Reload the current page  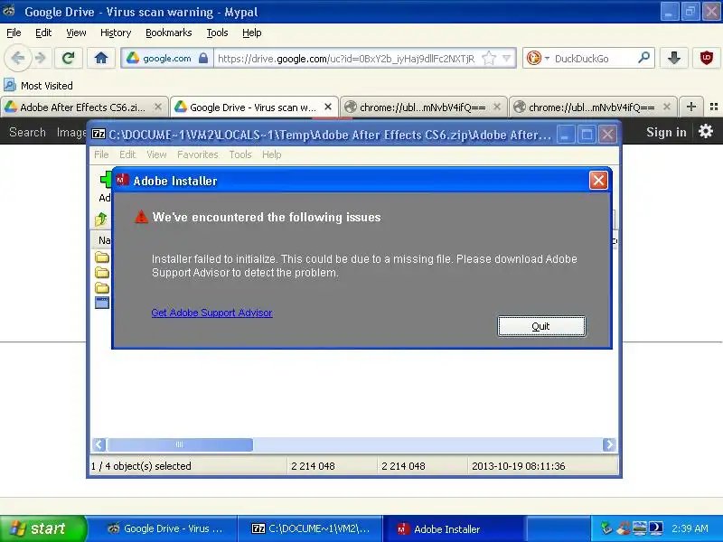coord(69,58)
